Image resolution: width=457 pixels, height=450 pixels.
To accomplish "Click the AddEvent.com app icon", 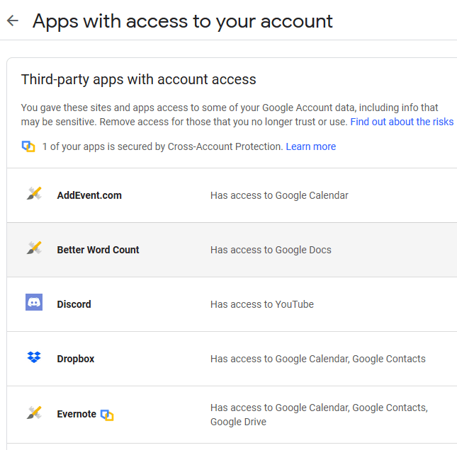I will (34, 194).
